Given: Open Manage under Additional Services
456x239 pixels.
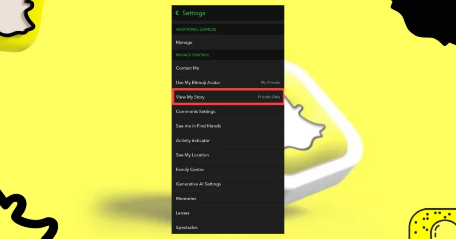Looking at the screenshot, I should 228,42.
